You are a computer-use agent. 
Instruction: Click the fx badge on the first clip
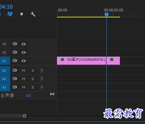pos(62,60)
